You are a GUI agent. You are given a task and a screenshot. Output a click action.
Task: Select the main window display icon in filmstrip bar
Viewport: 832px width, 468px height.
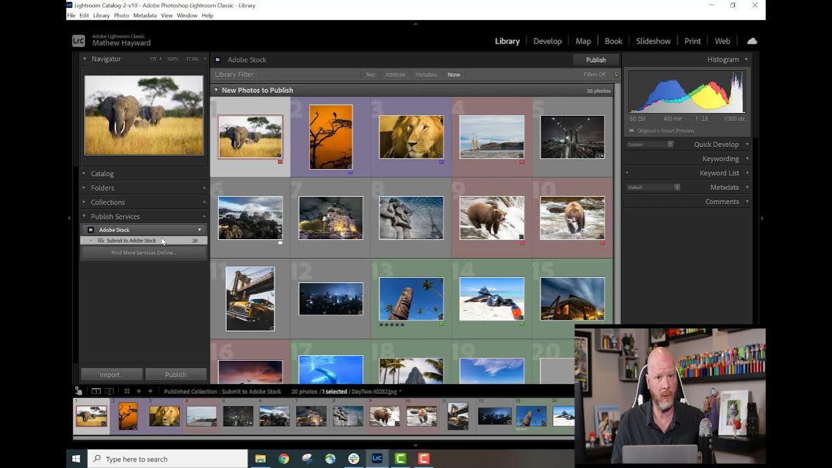pyautogui.click(x=96, y=391)
